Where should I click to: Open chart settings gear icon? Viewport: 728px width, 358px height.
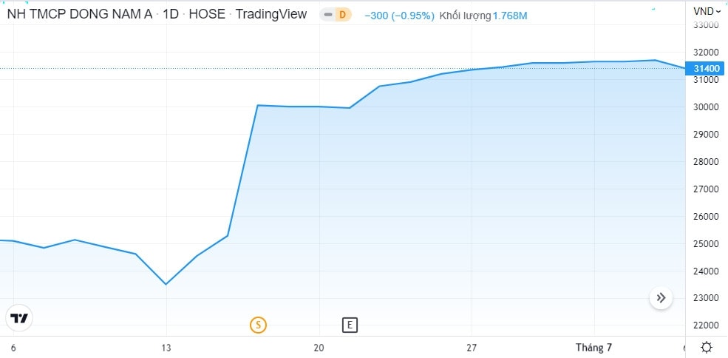coord(706,348)
